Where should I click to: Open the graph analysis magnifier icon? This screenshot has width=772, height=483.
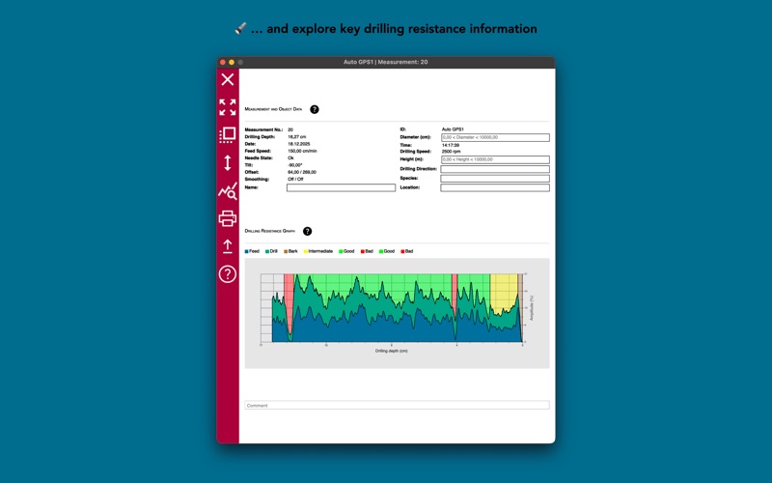[228, 190]
